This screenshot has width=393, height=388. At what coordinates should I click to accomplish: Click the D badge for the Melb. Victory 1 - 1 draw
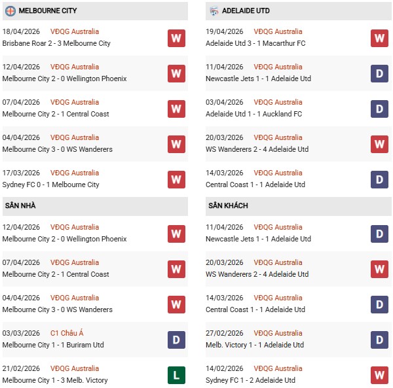tap(380, 339)
